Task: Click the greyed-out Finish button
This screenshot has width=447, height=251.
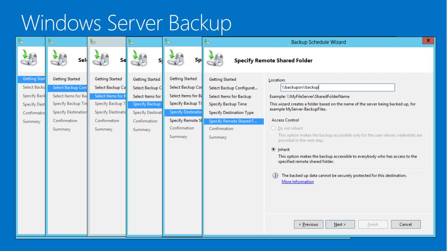Action: [373, 224]
